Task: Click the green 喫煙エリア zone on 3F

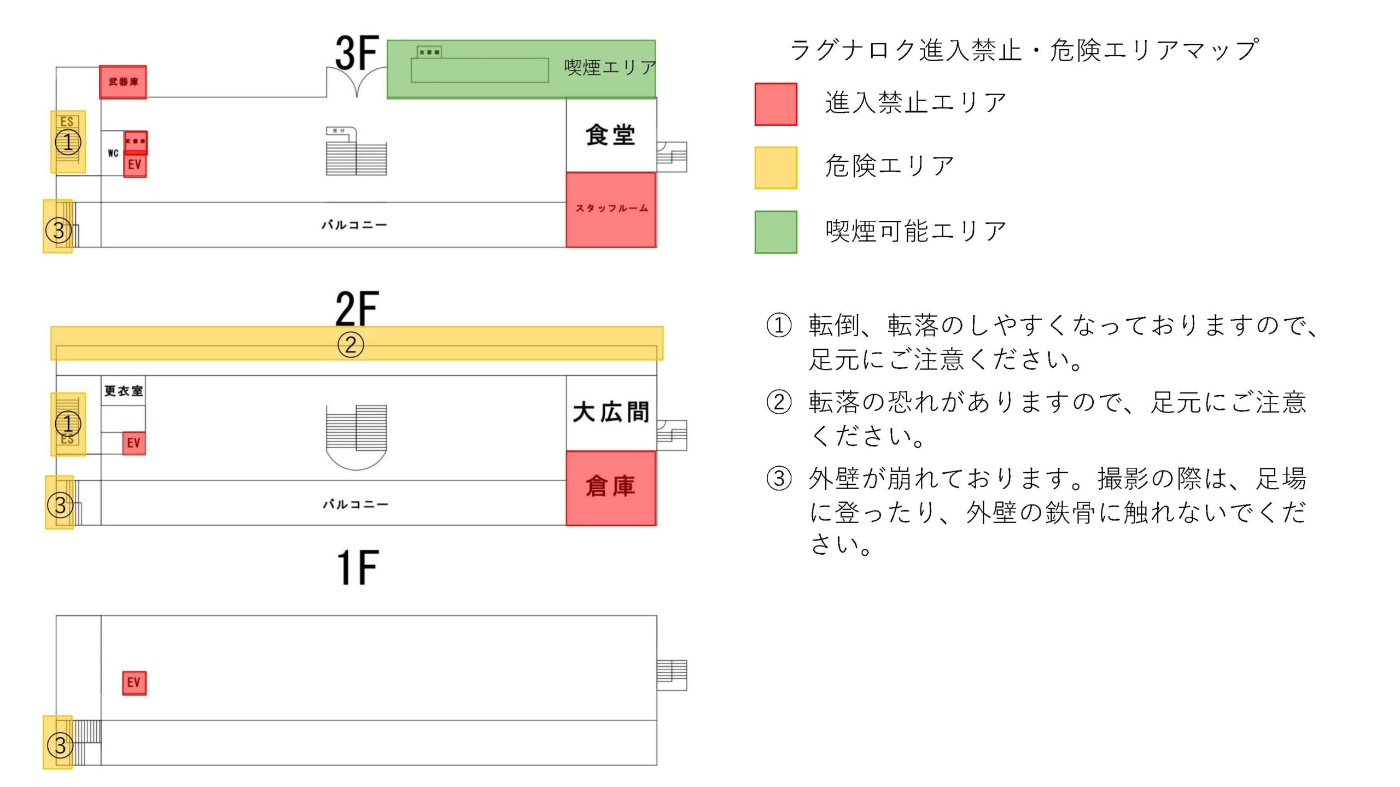Action: [x=521, y=69]
